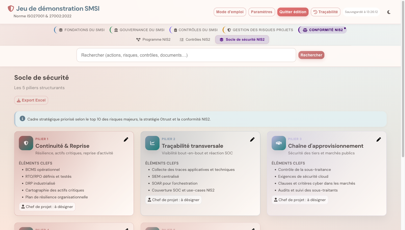Select Conformité NIS2 tab

[x=323, y=30]
